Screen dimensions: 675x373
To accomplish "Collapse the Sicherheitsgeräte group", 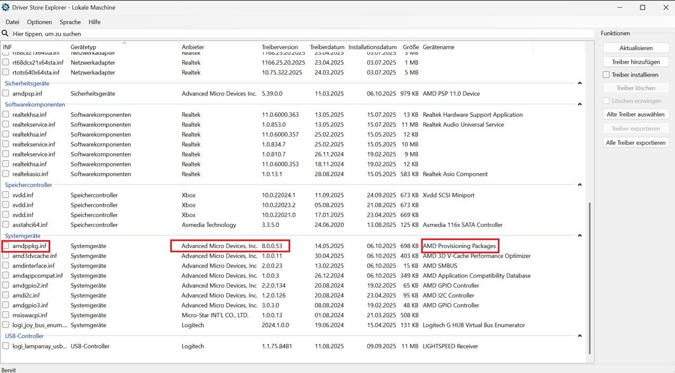I will pyautogui.click(x=580, y=83).
